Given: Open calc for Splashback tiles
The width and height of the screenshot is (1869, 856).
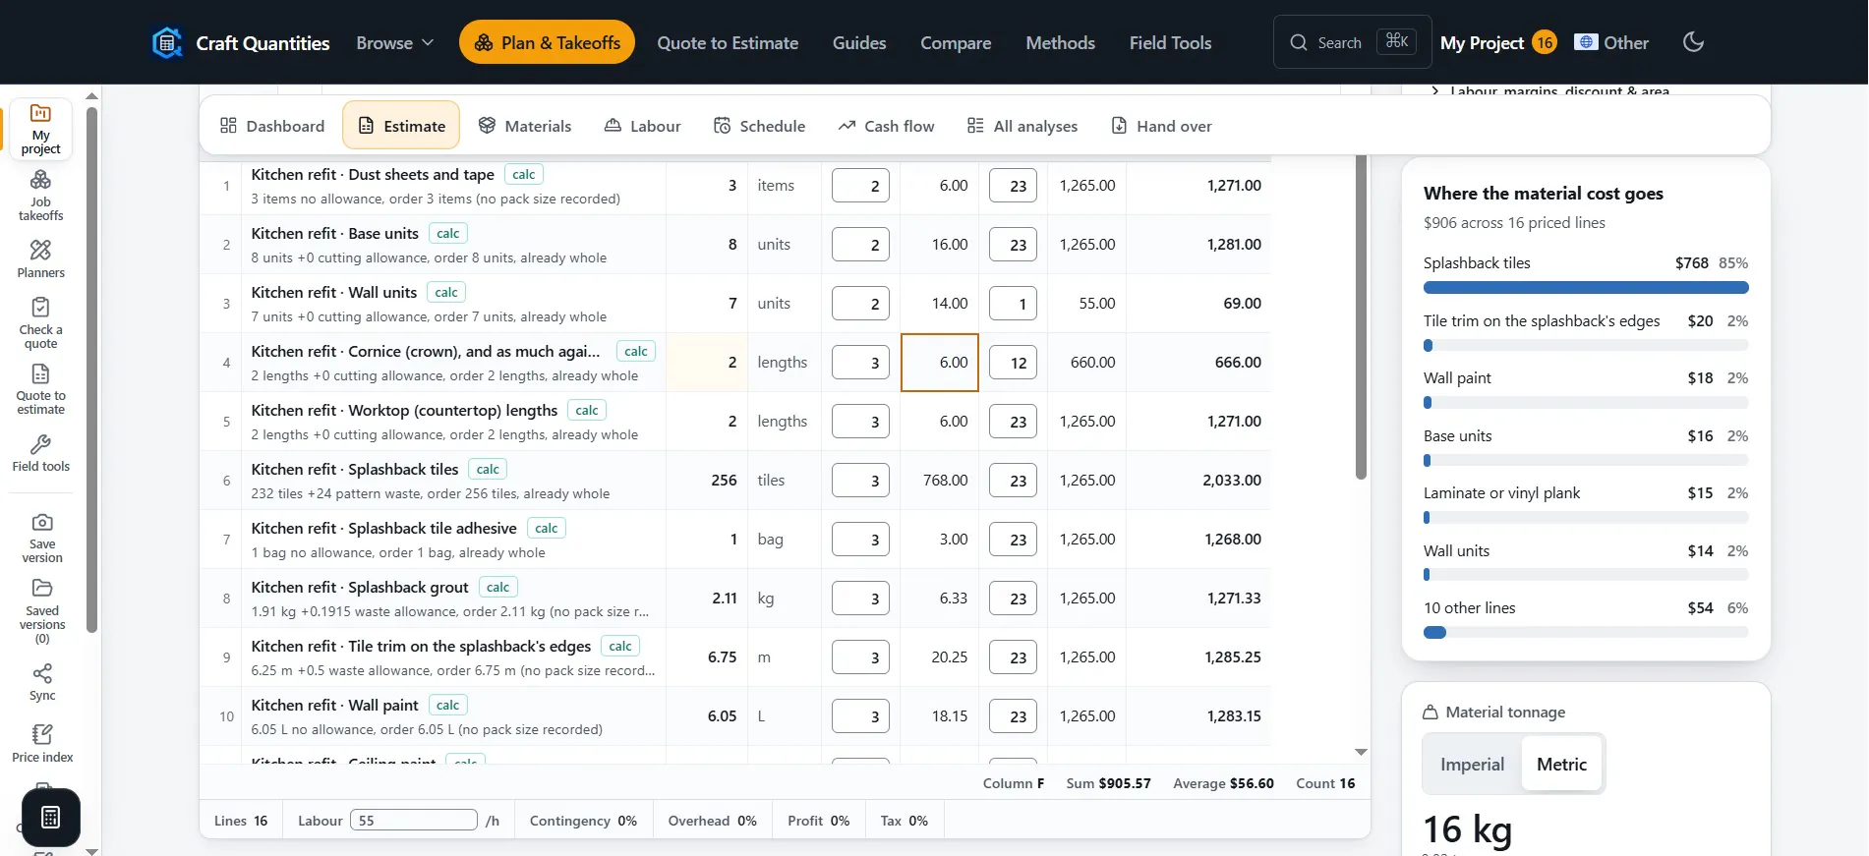Looking at the screenshot, I should click(x=488, y=469).
